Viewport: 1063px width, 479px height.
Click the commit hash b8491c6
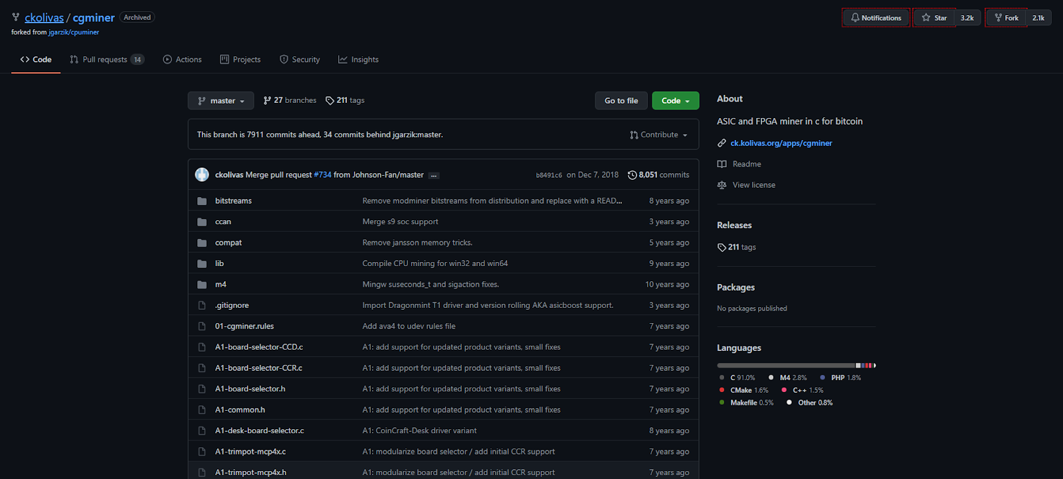549,175
